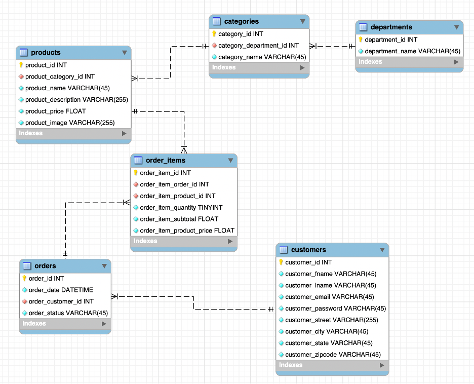Click the order_items table icon
474x384 pixels.
tap(138, 160)
